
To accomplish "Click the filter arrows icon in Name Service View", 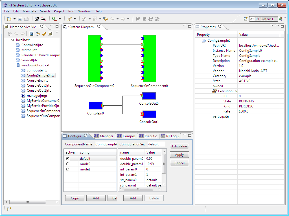I will point(38,34).
